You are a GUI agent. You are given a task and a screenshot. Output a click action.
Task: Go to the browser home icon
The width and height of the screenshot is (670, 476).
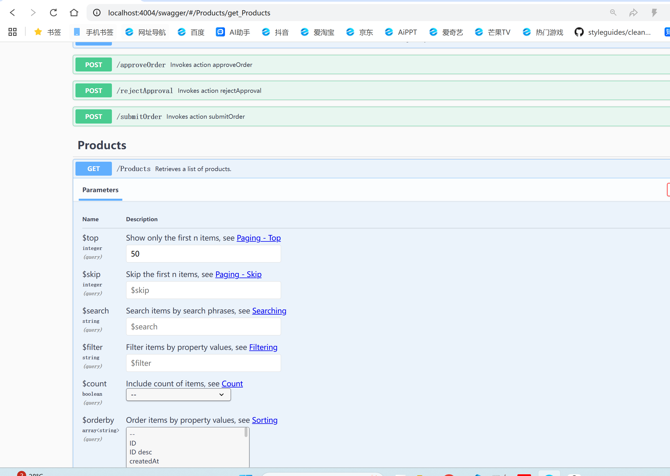pyautogui.click(x=74, y=13)
